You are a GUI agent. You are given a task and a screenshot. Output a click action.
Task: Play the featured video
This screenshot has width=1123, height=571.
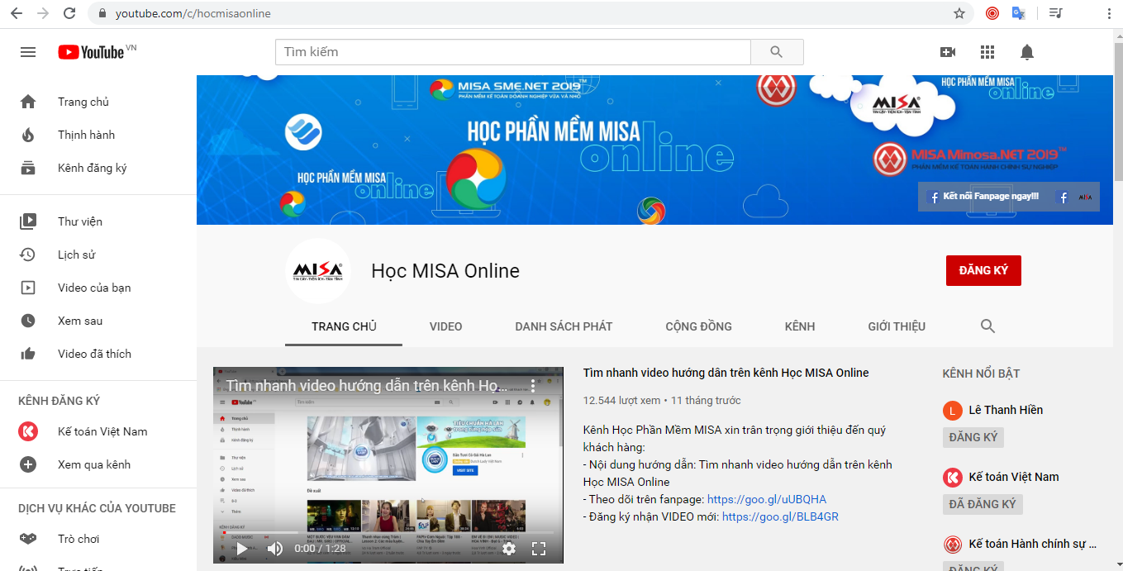[x=241, y=548]
